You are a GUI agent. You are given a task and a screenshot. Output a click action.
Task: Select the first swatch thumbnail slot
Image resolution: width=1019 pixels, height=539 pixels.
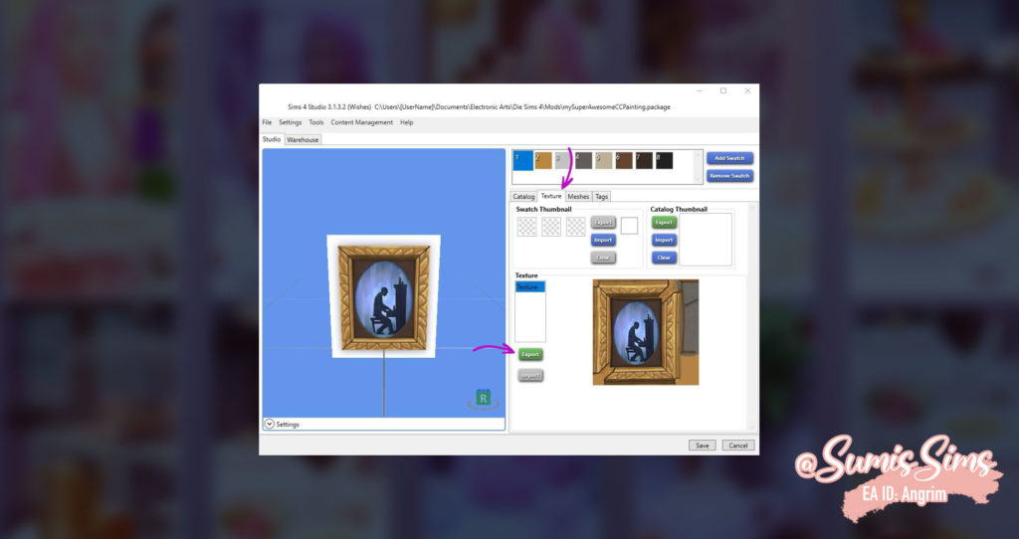pyautogui.click(x=527, y=226)
